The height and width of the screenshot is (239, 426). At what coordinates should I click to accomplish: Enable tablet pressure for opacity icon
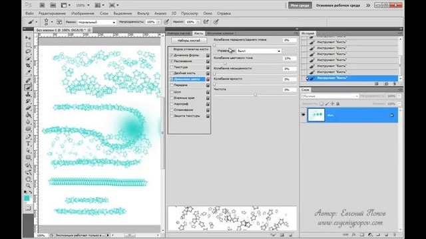point(166,22)
